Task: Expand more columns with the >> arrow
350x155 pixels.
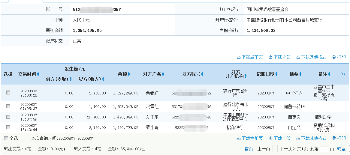Action: click(x=343, y=74)
